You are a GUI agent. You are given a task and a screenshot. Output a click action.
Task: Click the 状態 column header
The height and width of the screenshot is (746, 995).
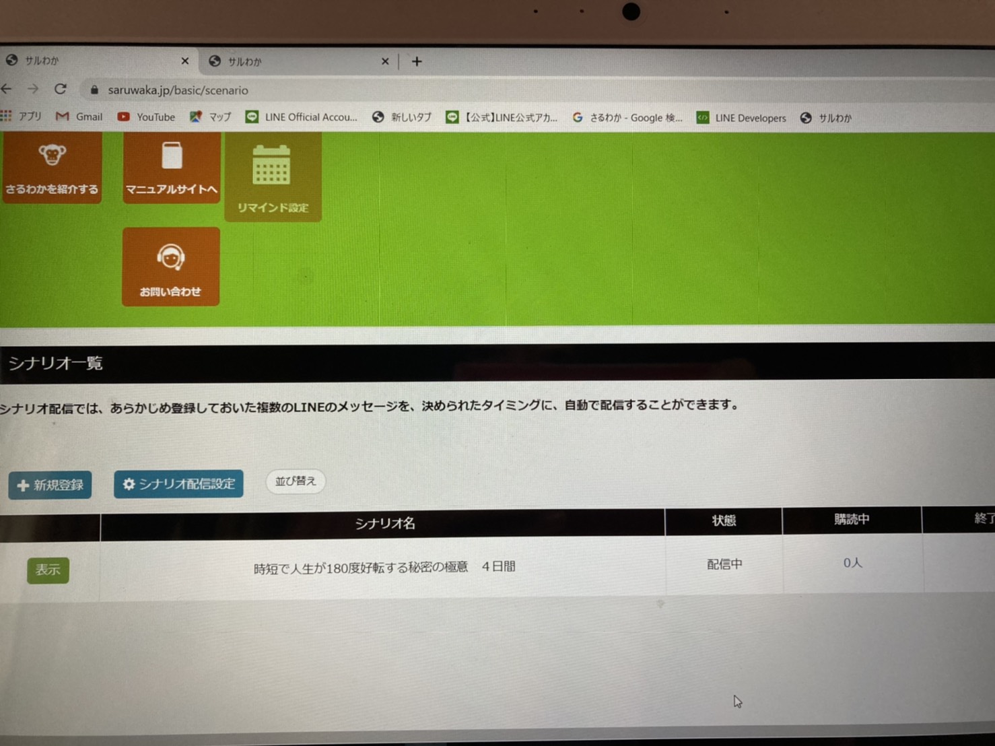click(724, 520)
